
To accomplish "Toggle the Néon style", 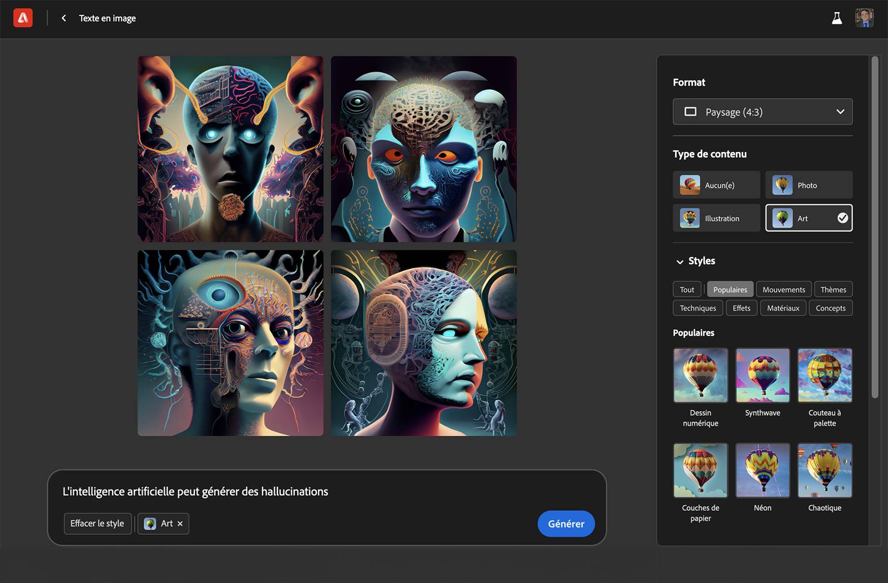I will pos(762,470).
